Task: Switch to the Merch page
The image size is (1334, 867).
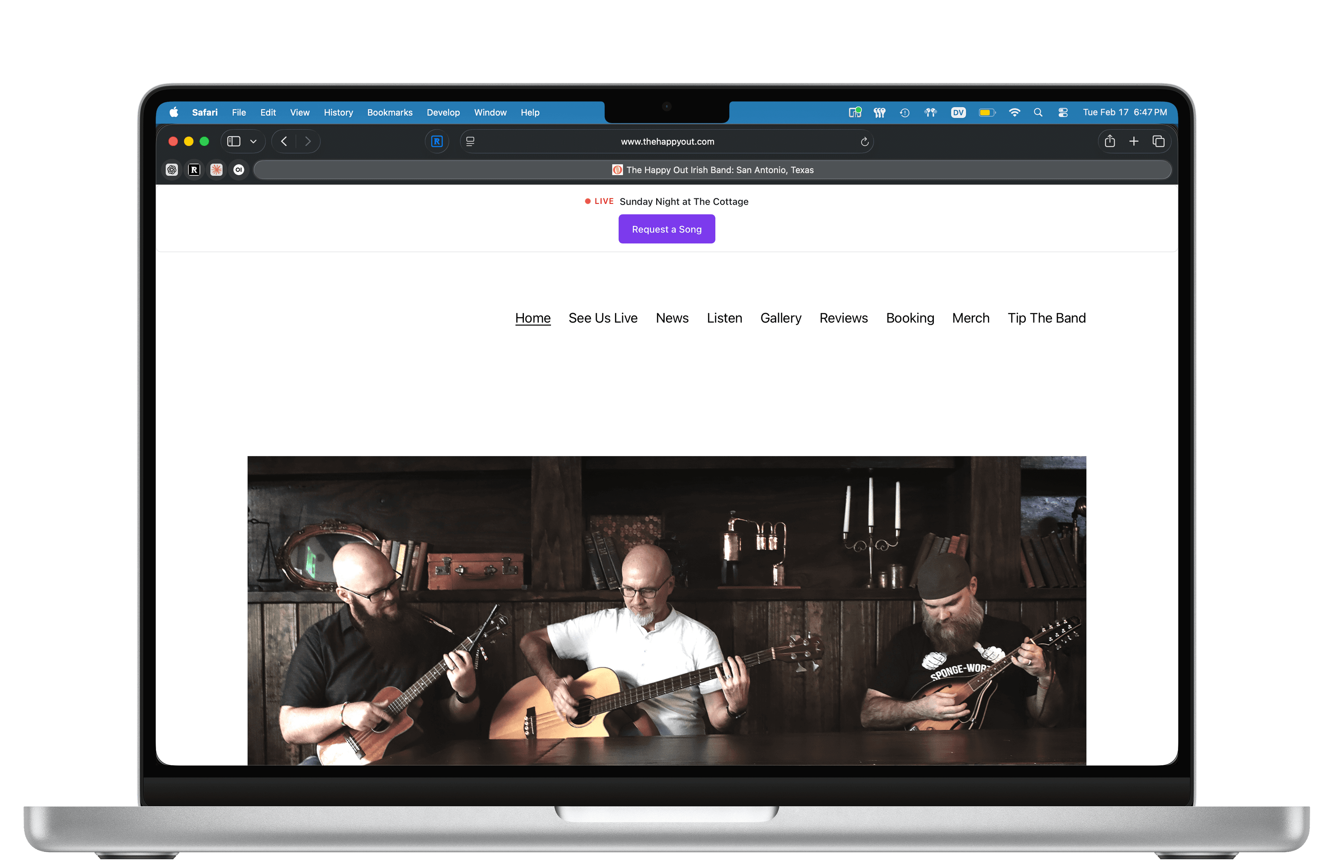Action: coord(970,318)
